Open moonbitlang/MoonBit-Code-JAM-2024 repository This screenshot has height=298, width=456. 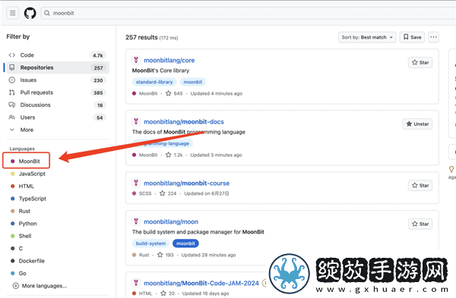pos(201,283)
